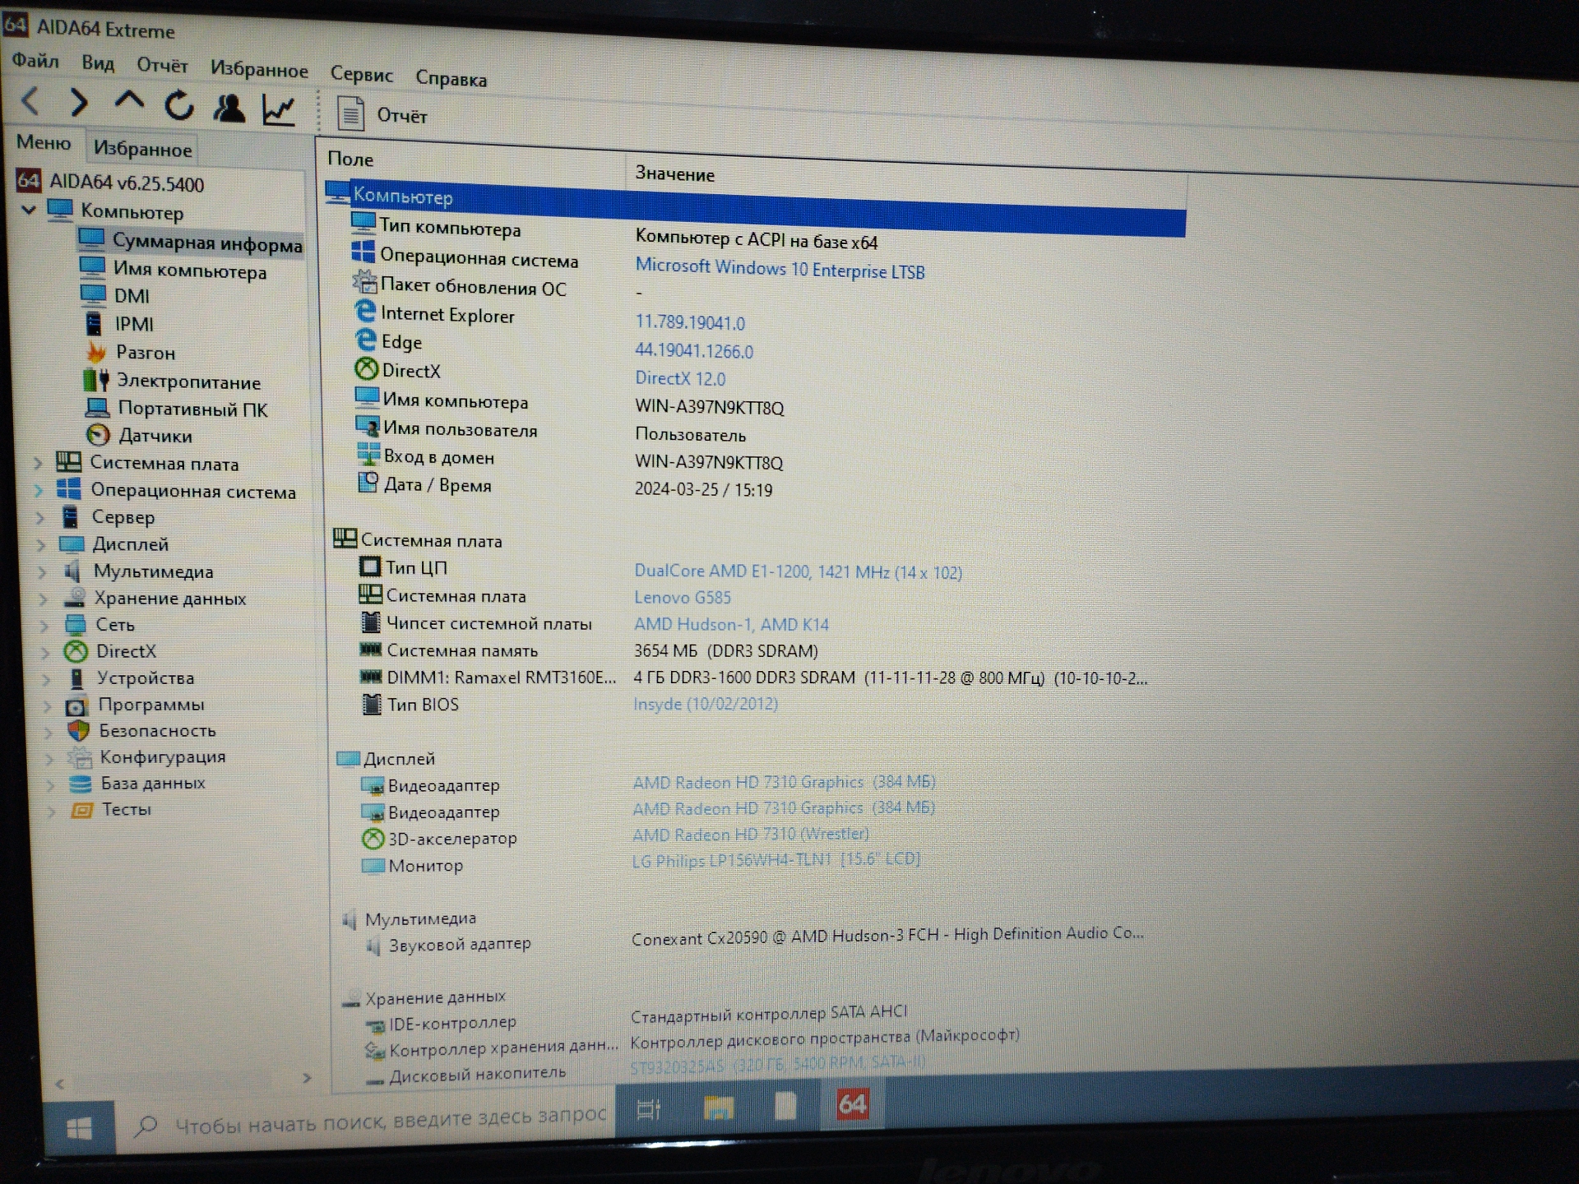Open user management via the person icon
Image resolution: width=1579 pixels, height=1184 pixels.
[229, 108]
